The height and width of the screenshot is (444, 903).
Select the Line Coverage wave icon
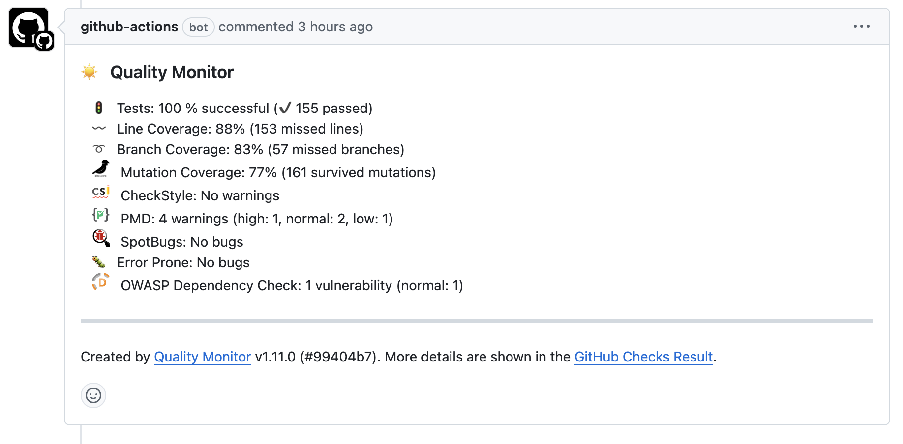click(x=99, y=129)
